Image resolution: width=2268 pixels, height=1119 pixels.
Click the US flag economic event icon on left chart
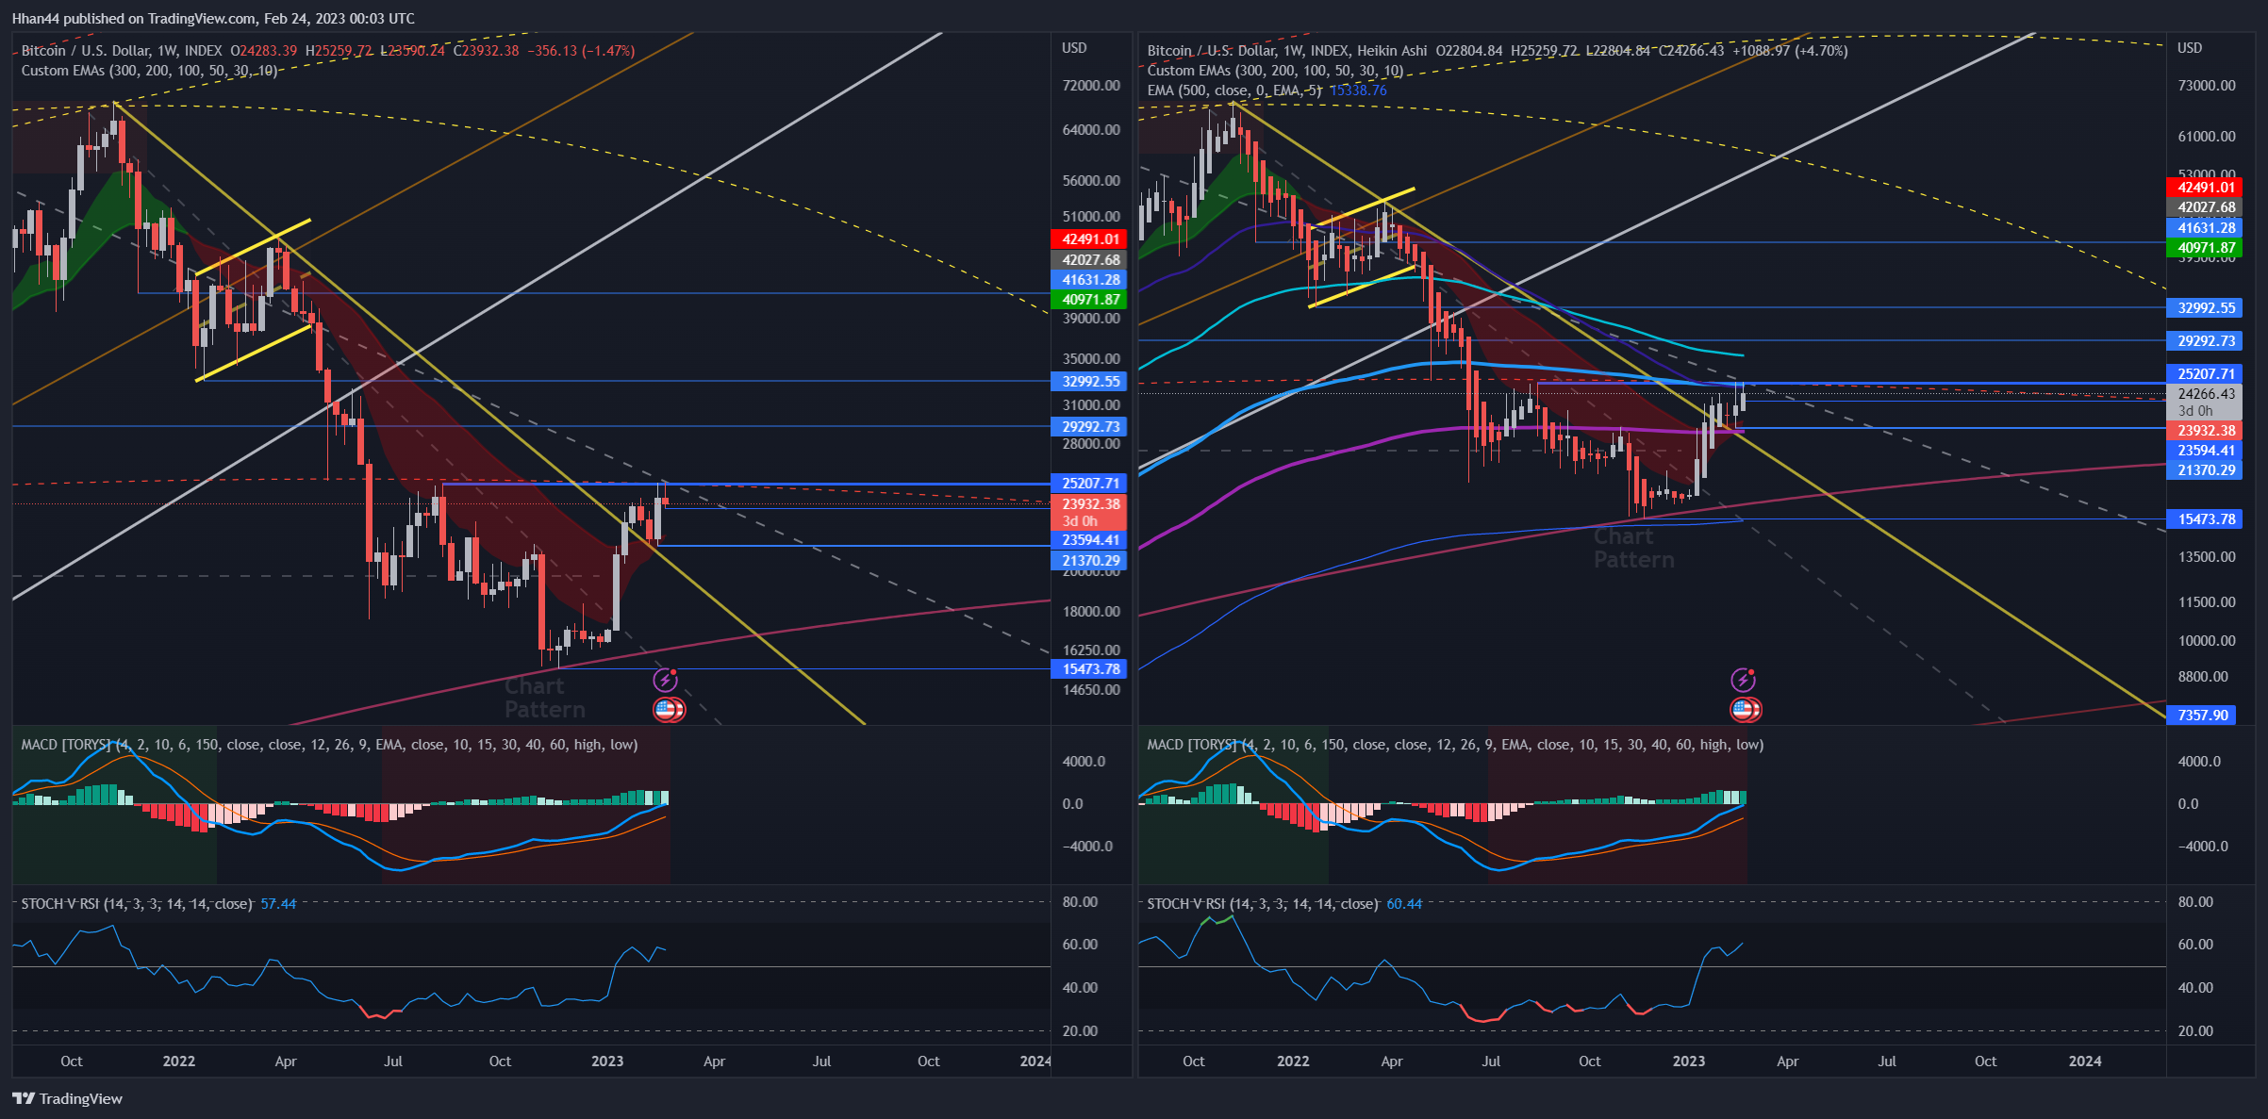tap(668, 709)
